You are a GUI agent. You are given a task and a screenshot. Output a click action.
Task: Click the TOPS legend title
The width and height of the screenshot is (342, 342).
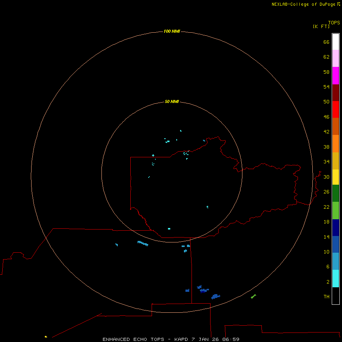tap(334, 22)
